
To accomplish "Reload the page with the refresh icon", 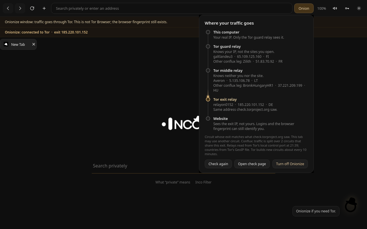I will (32, 8).
